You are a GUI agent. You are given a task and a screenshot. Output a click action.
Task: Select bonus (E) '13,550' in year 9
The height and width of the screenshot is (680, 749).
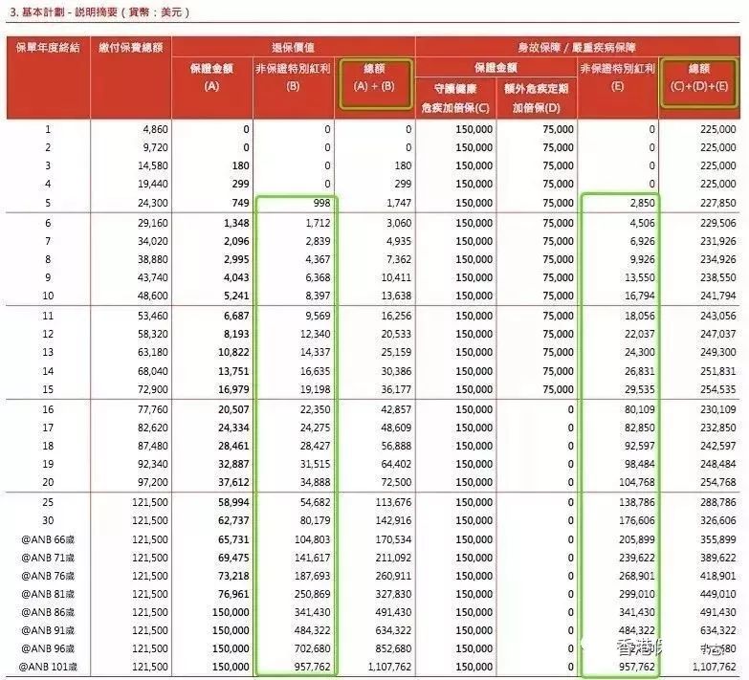pos(640,277)
